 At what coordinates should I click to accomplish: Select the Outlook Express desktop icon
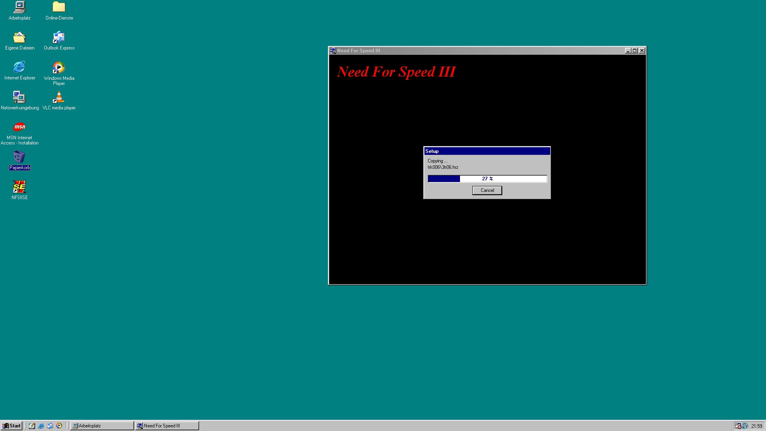click(59, 38)
